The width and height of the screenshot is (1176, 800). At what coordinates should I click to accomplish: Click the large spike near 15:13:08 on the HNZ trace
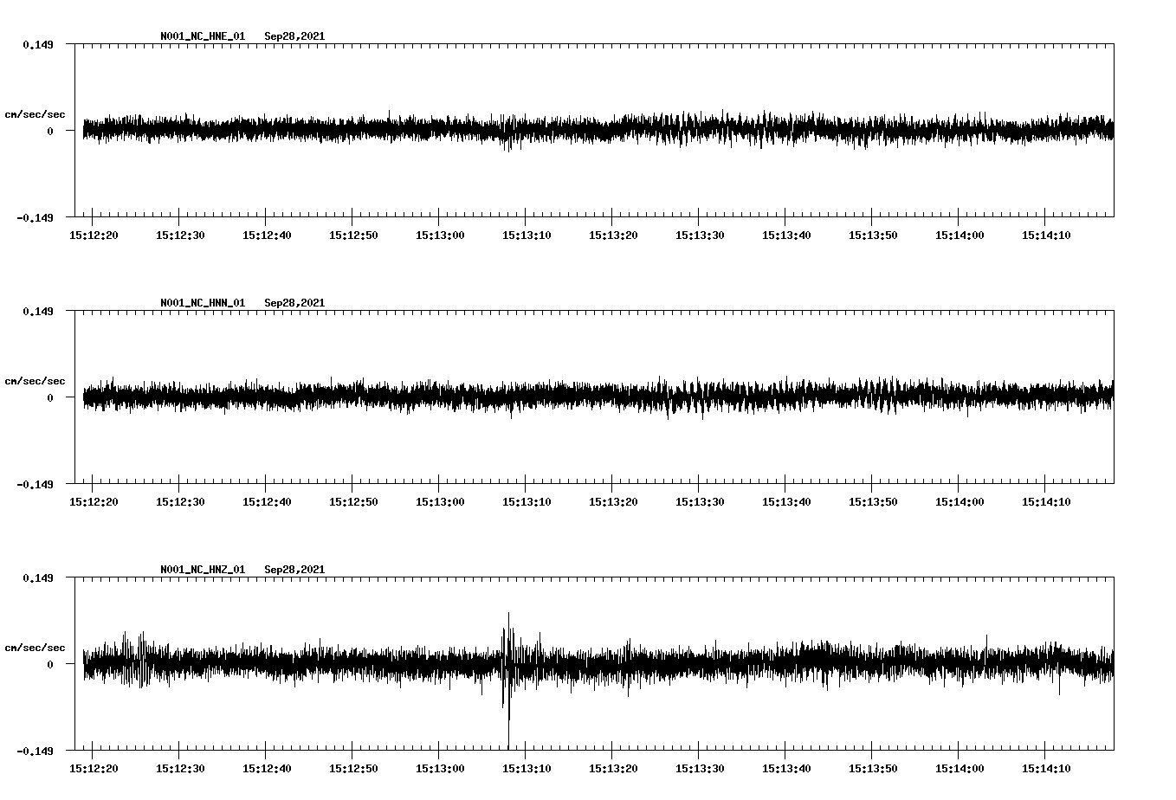click(x=508, y=680)
